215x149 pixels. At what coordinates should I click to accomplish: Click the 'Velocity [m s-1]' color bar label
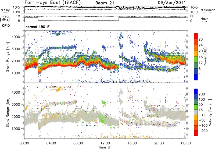210,112
